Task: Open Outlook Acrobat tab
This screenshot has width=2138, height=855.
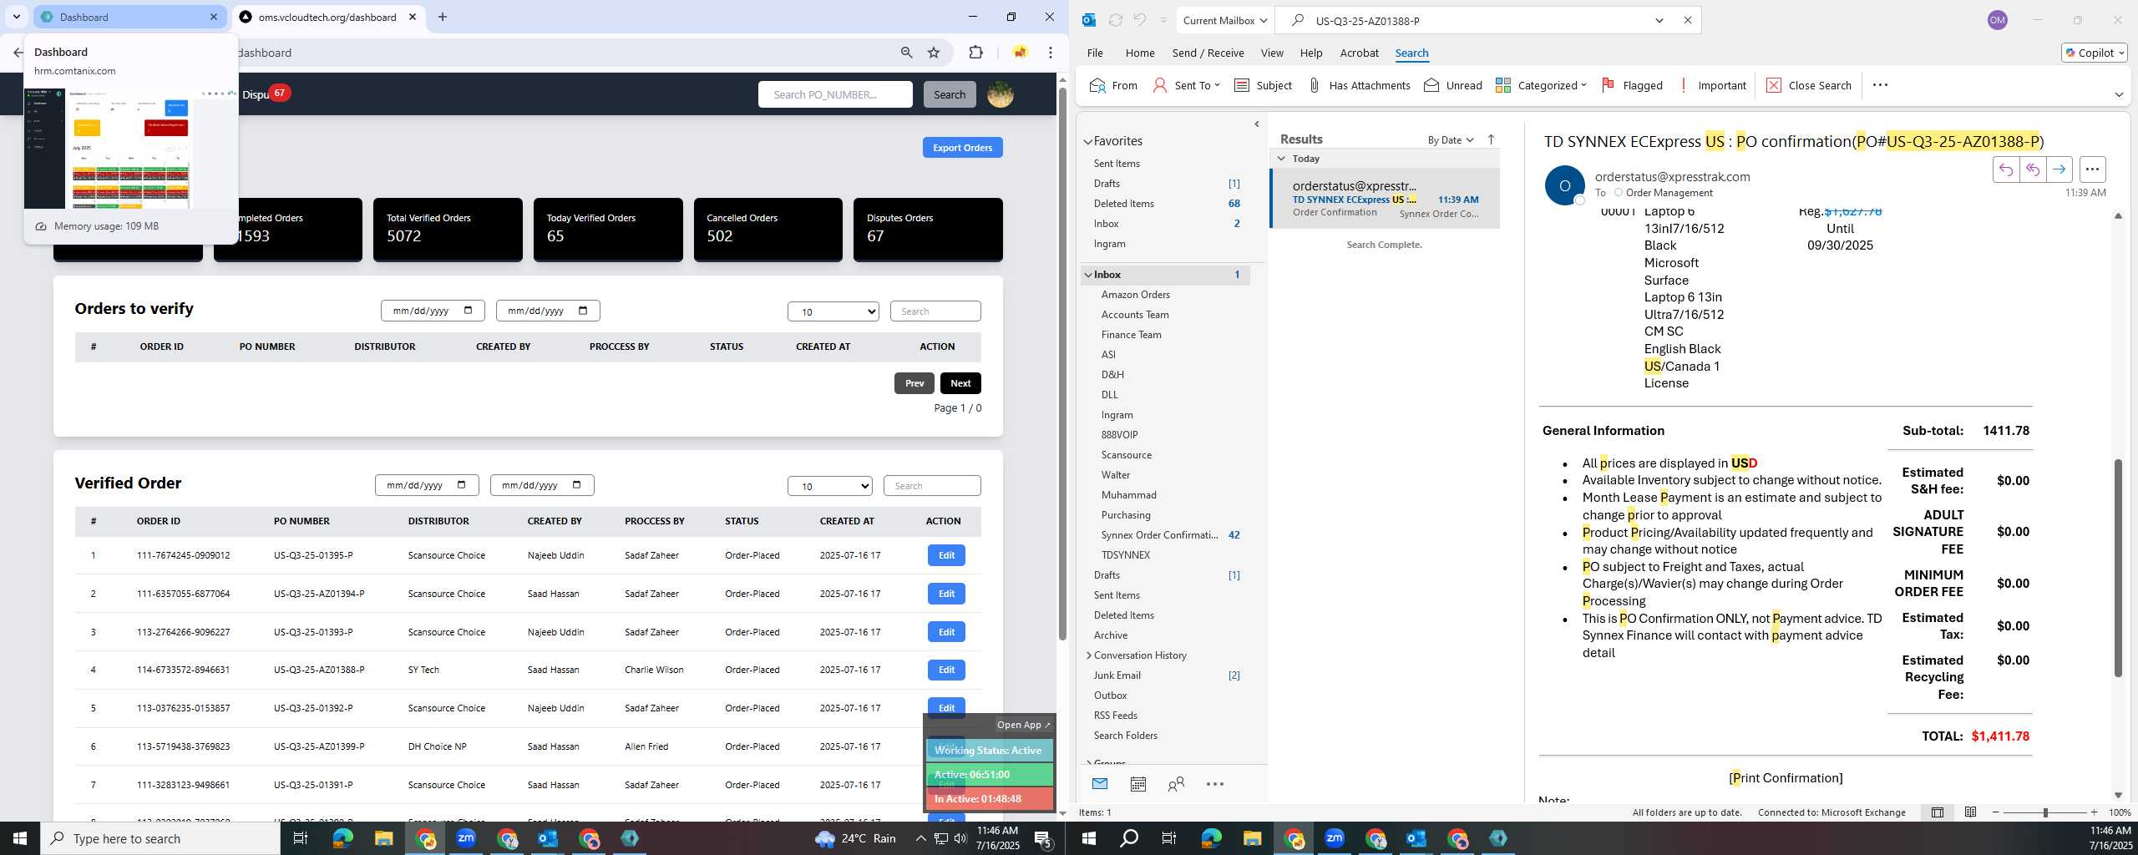Action: click(x=1359, y=53)
